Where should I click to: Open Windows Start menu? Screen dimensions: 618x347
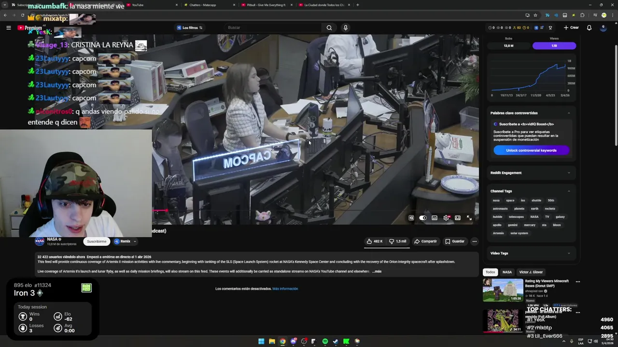261,341
